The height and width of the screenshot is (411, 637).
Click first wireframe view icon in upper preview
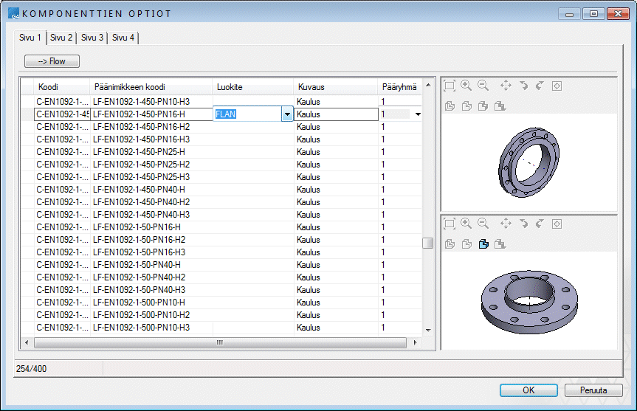450,106
